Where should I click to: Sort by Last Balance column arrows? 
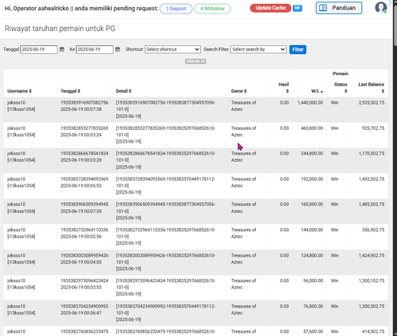click(x=383, y=91)
